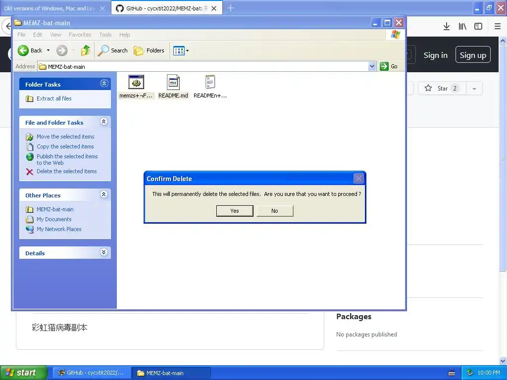Open the View menu
Image resolution: width=507 pixels, height=380 pixels.
point(55,35)
